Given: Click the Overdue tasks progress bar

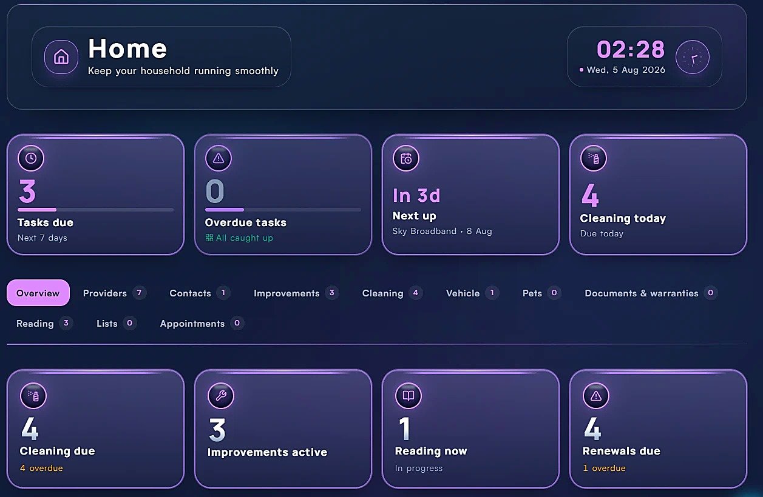Looking at the screenshot, I should coord(283,210).
